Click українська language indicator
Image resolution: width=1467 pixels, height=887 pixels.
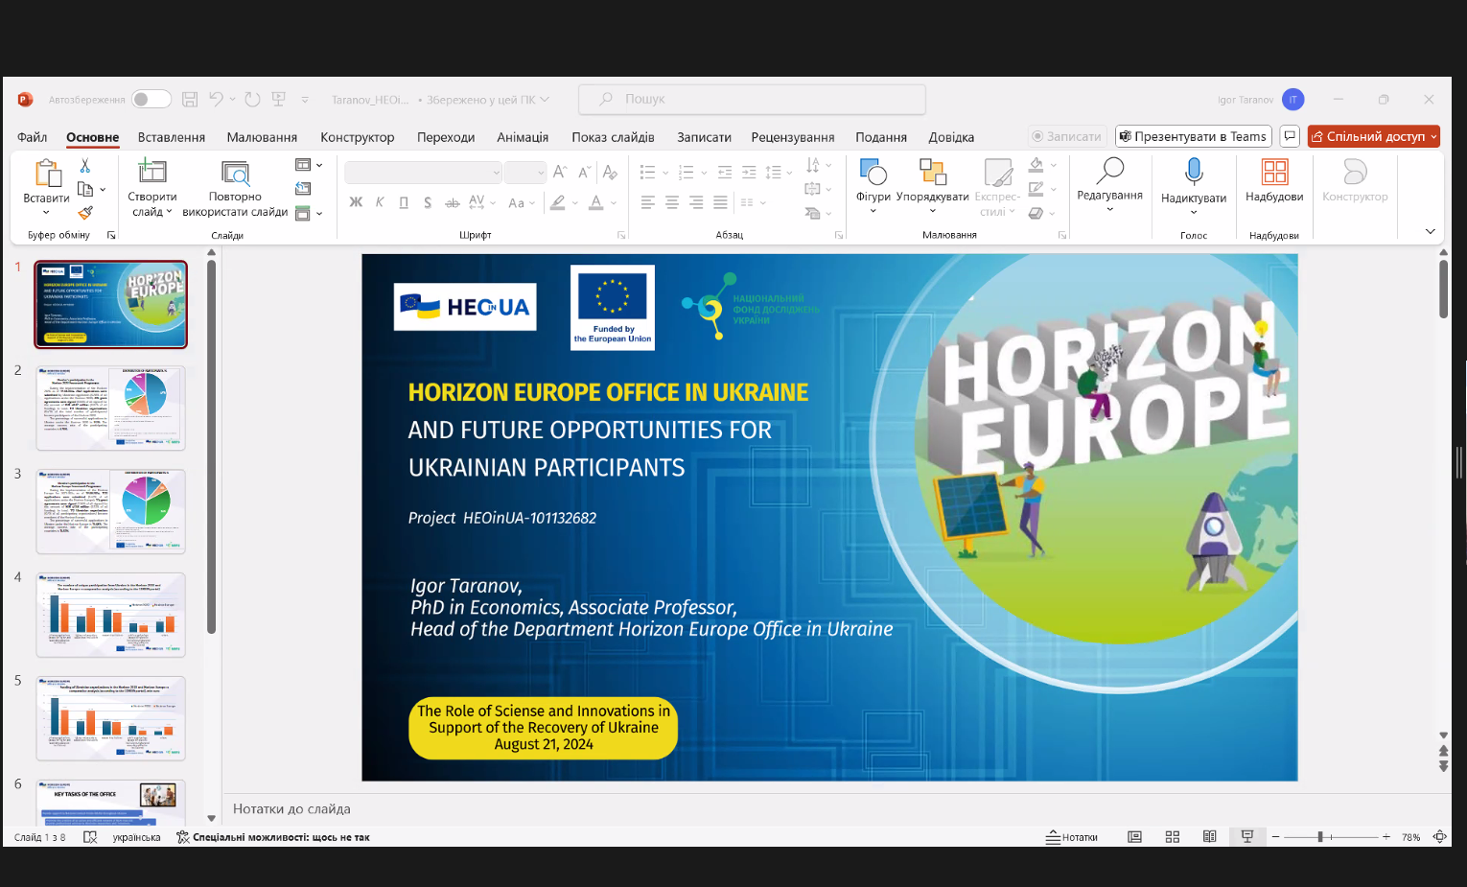[x=136, y=837]
